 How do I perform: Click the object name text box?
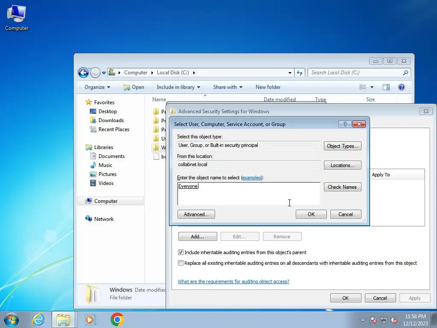(249, 194)
